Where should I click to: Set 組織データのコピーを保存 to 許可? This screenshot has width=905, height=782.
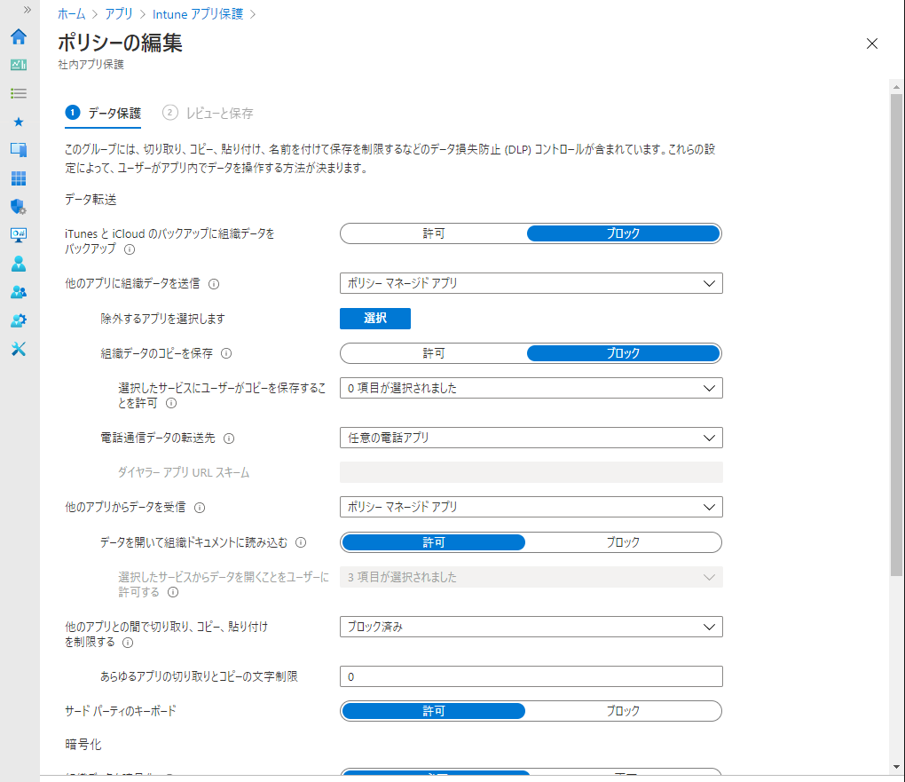click(x=434, y=353)
